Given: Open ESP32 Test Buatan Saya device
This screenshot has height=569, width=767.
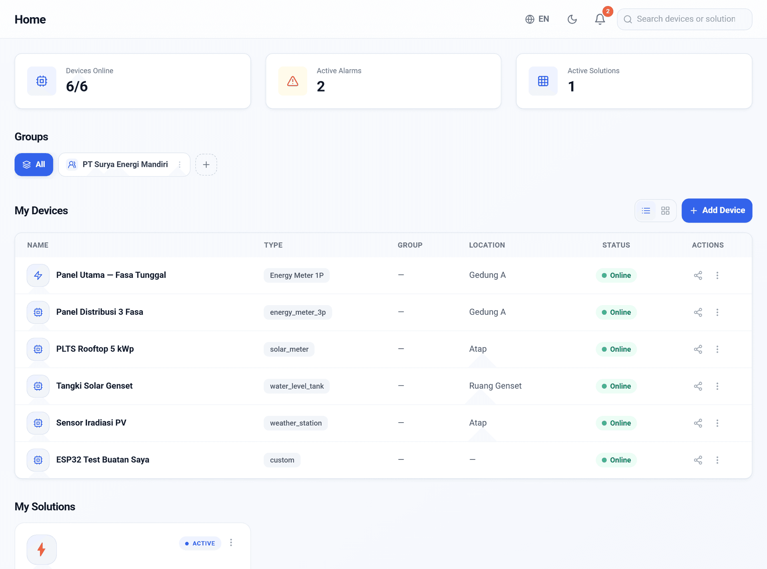Looking at the screenshot, I should tap(103, 459).
